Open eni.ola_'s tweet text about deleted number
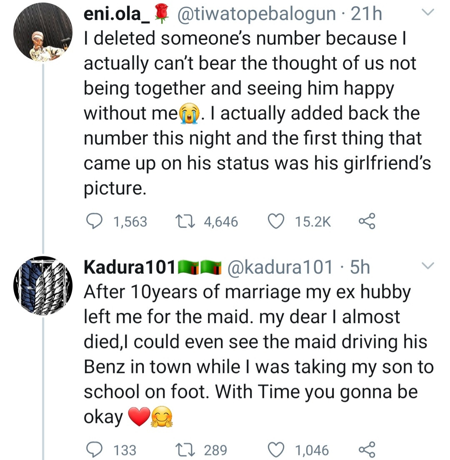 coord(250,112)
